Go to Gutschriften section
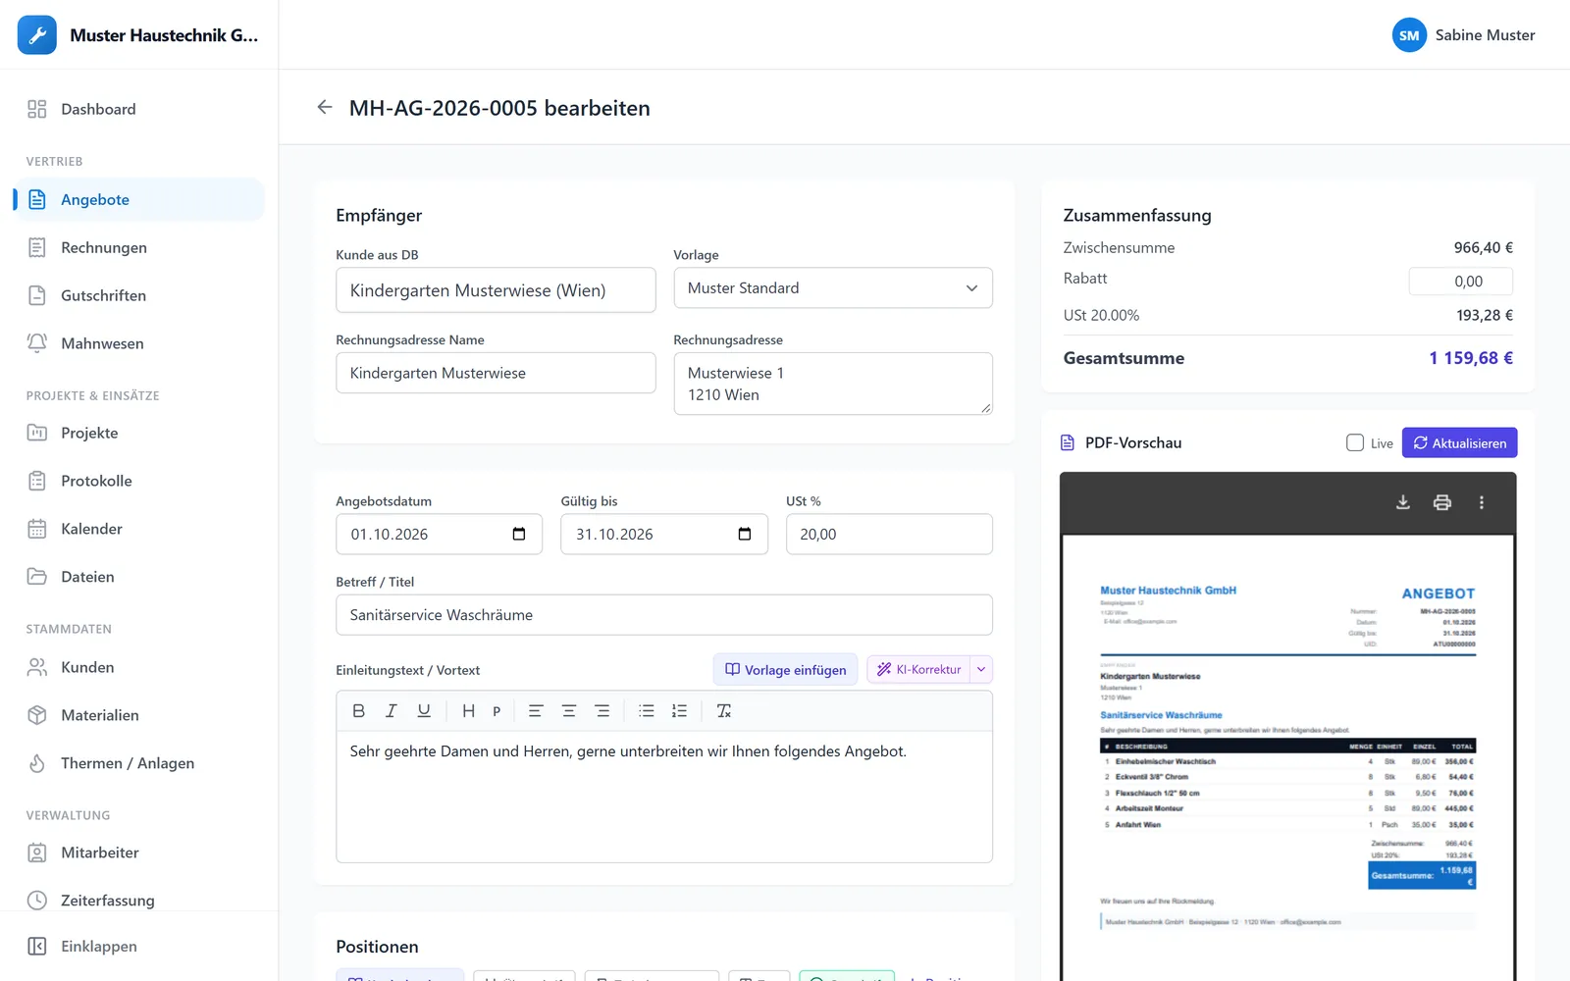 tap(139, 295)
